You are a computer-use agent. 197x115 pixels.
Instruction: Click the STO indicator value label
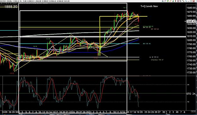click(191, 94)
